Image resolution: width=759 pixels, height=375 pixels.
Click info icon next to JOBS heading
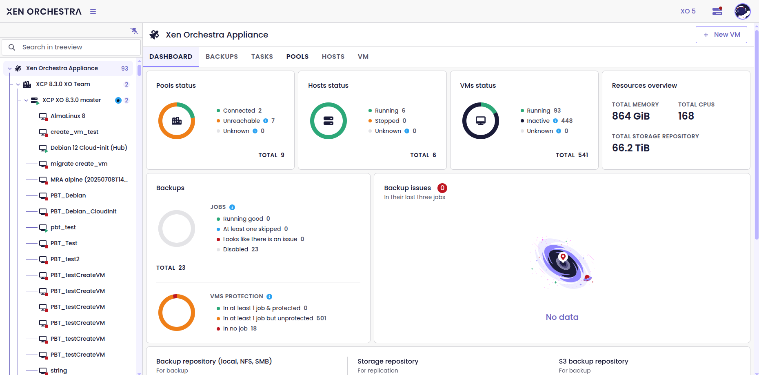232,207
